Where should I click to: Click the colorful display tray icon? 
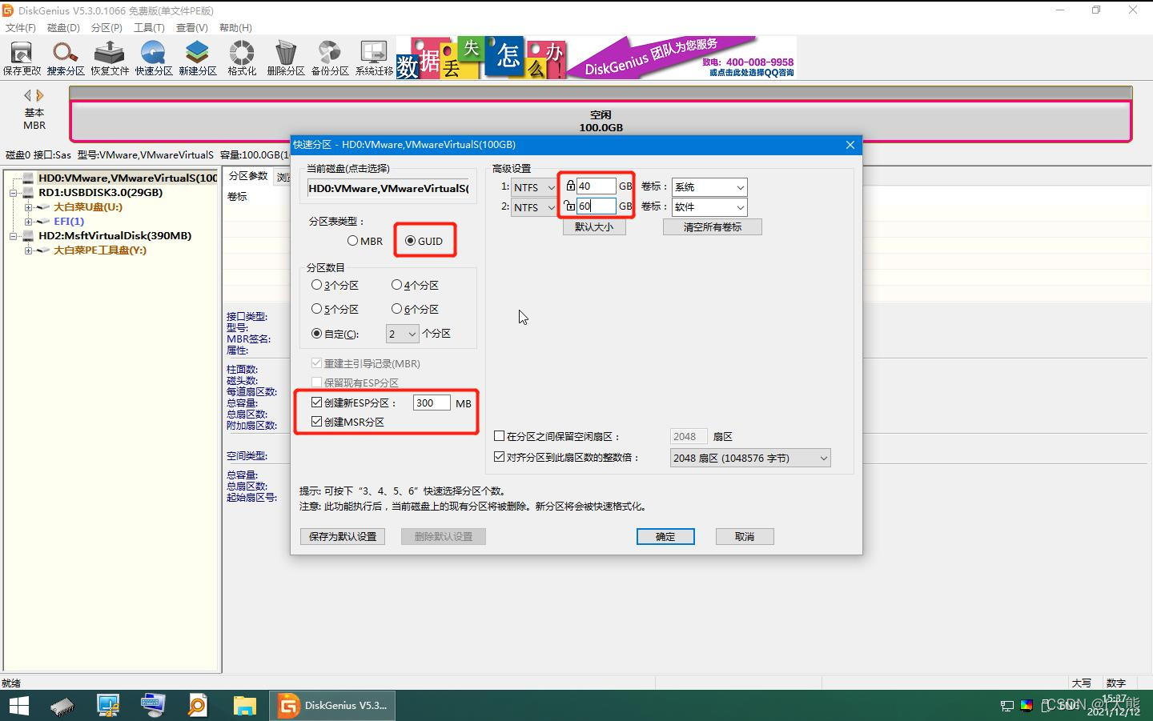coord(1026,706)
